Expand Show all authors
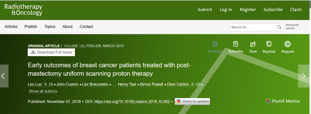 click(x=43, y=91)
